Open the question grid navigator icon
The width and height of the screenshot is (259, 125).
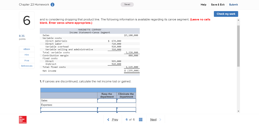tap(141, 119)
